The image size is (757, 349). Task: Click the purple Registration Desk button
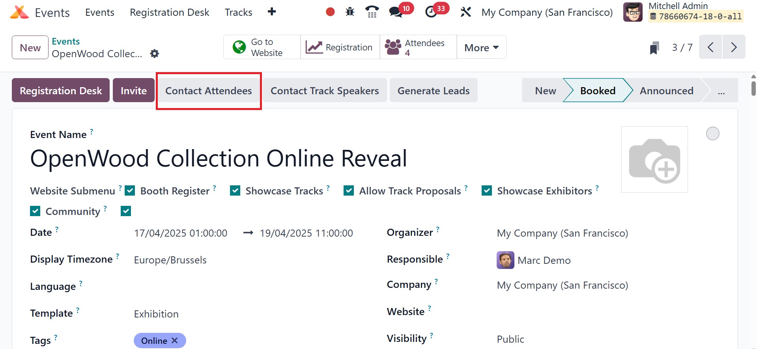(61, 90)
